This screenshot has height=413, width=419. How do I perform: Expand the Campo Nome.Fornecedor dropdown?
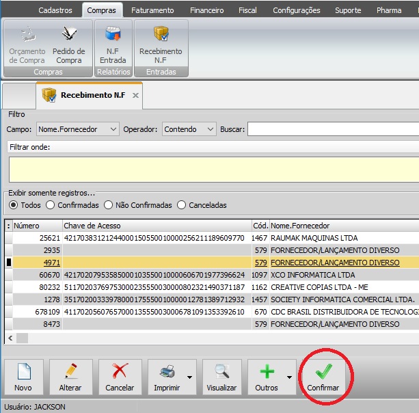point(113,129)
